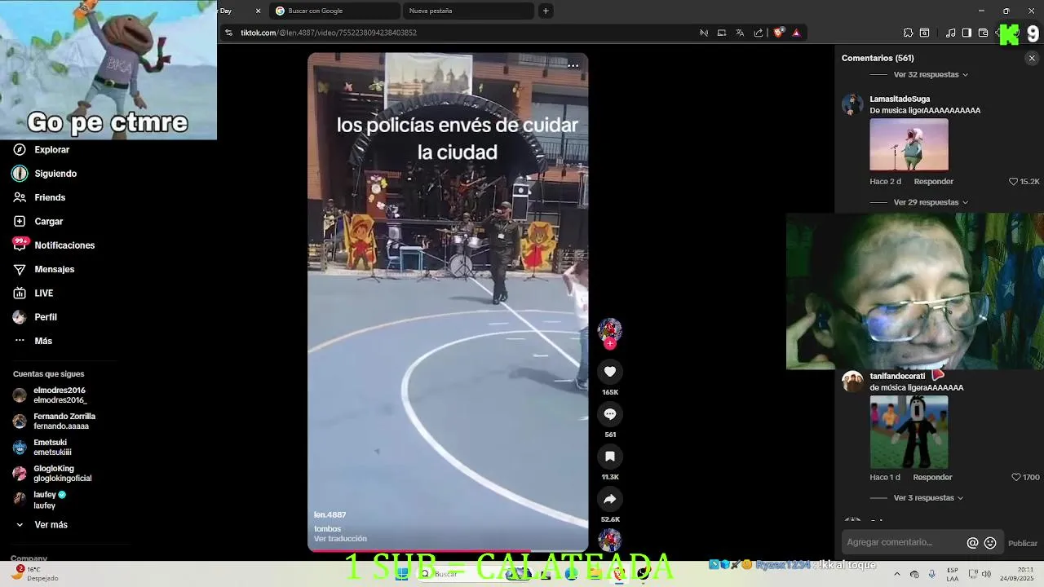The image size is (1044, 587).
Task: Open the tanifandecorati commenter name
Action: pyautogui.click(x=897, y=377)
